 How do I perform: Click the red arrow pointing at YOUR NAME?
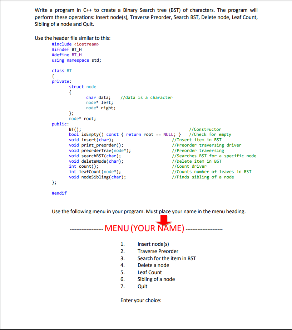click(163, 219)
